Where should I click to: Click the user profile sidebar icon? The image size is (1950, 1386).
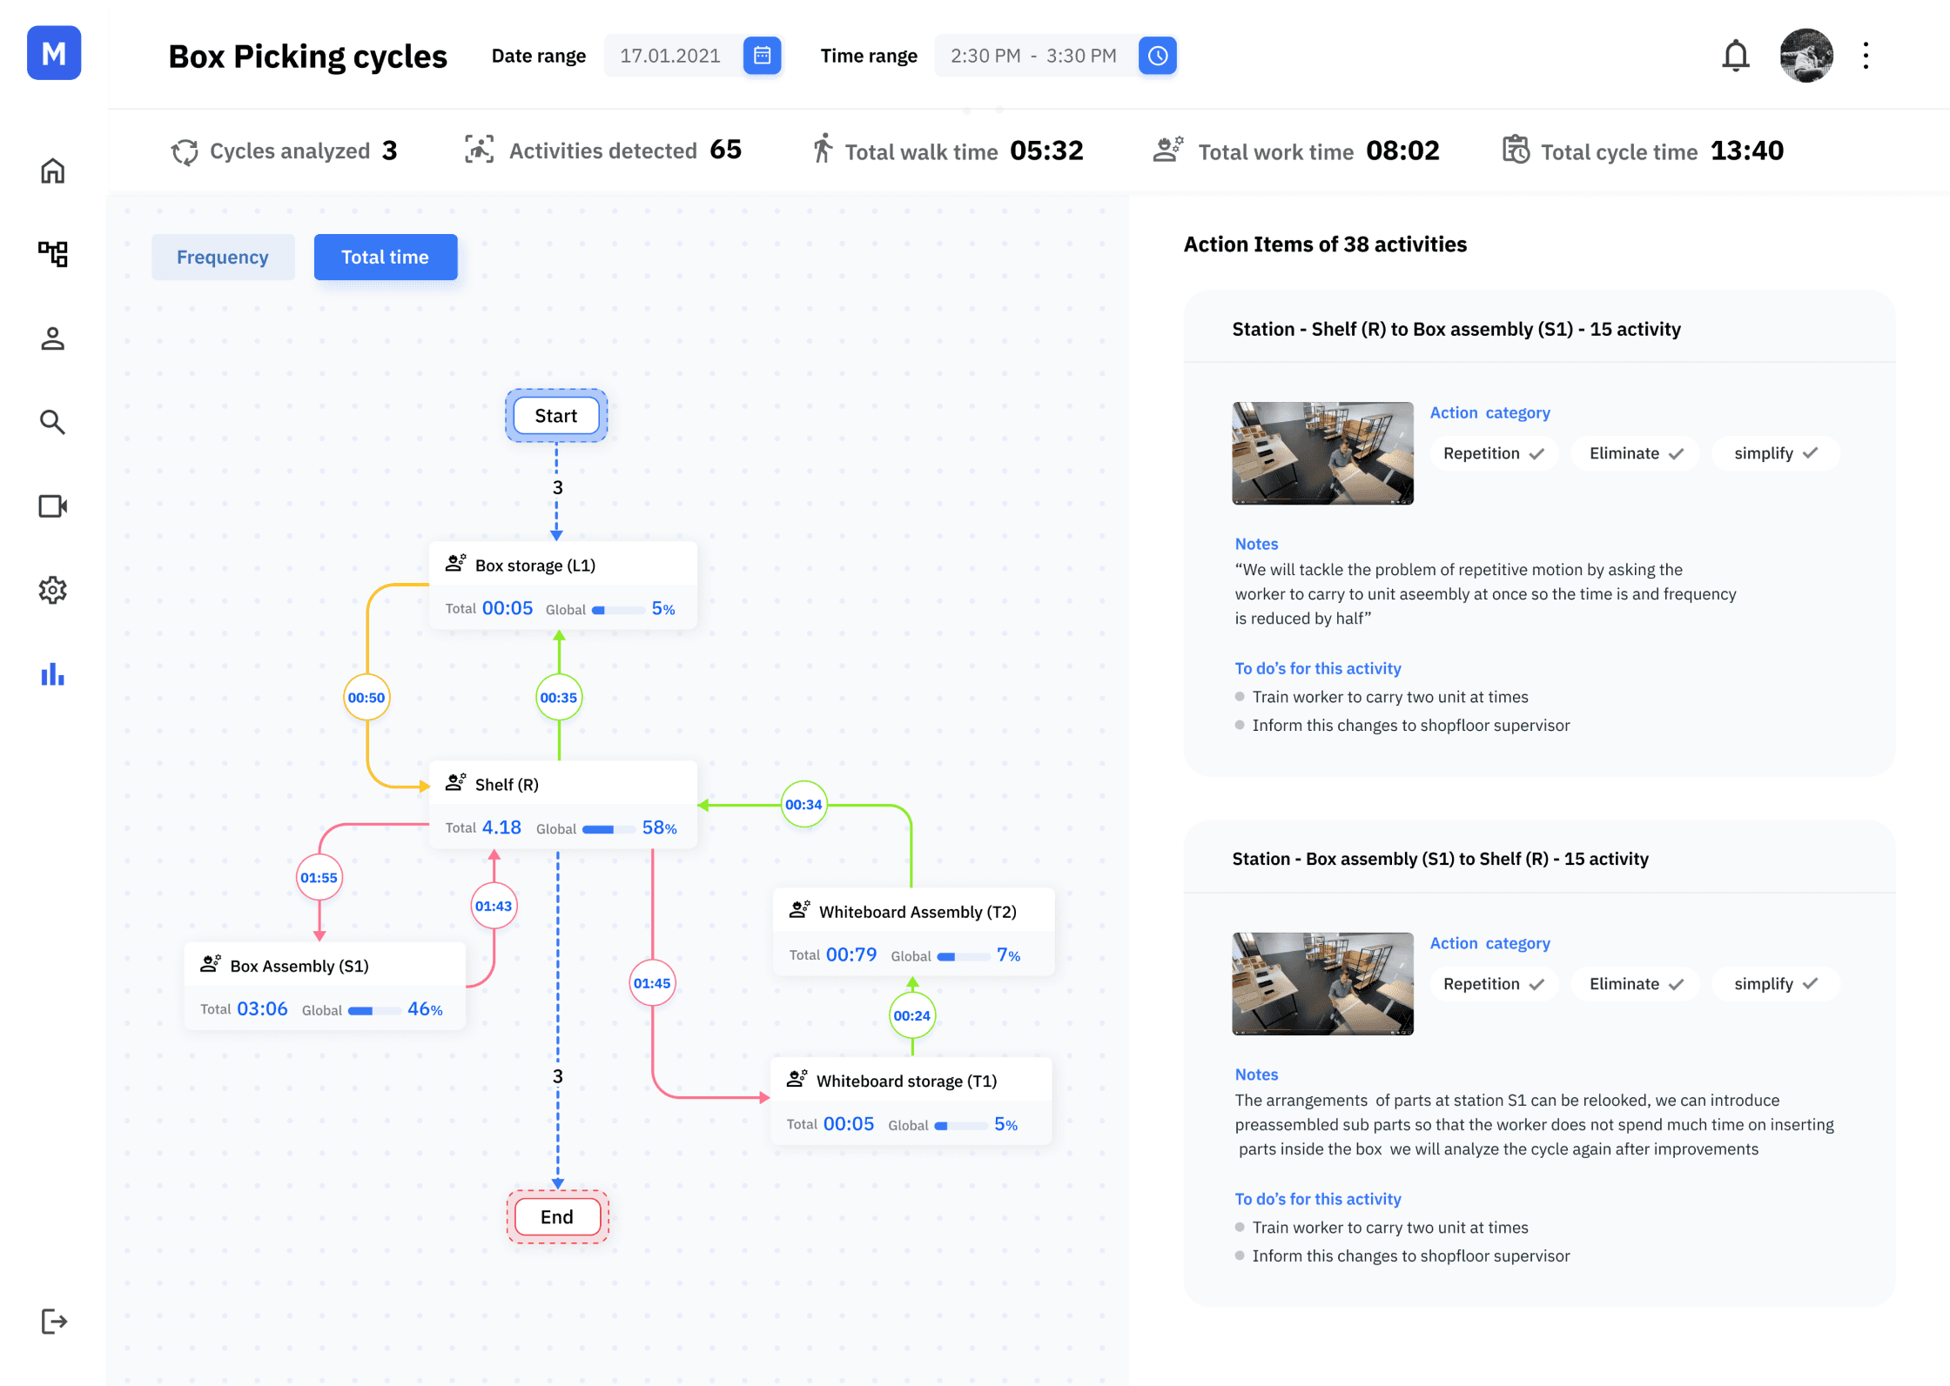53,338
